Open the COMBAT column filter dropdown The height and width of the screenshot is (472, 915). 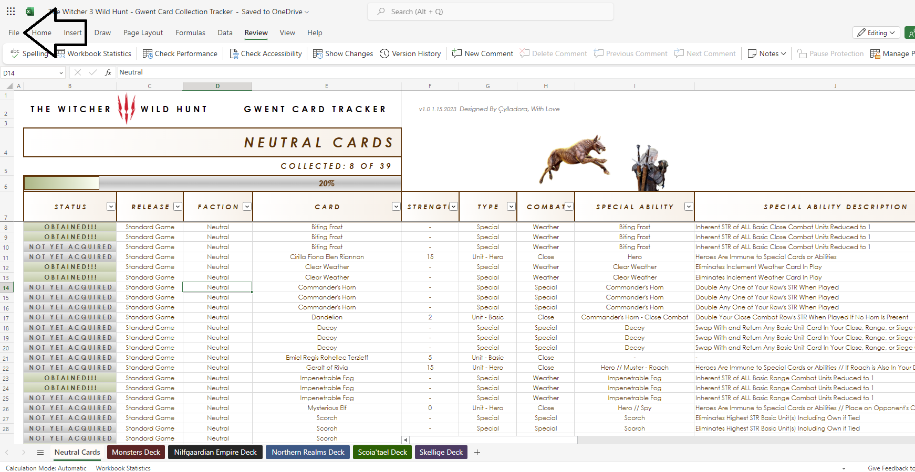coord(569,207)
